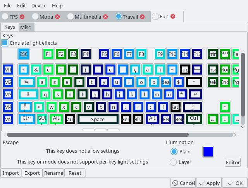
Task: Click the up arrow key
Action: pyautogui.click(x=225, y=107)
